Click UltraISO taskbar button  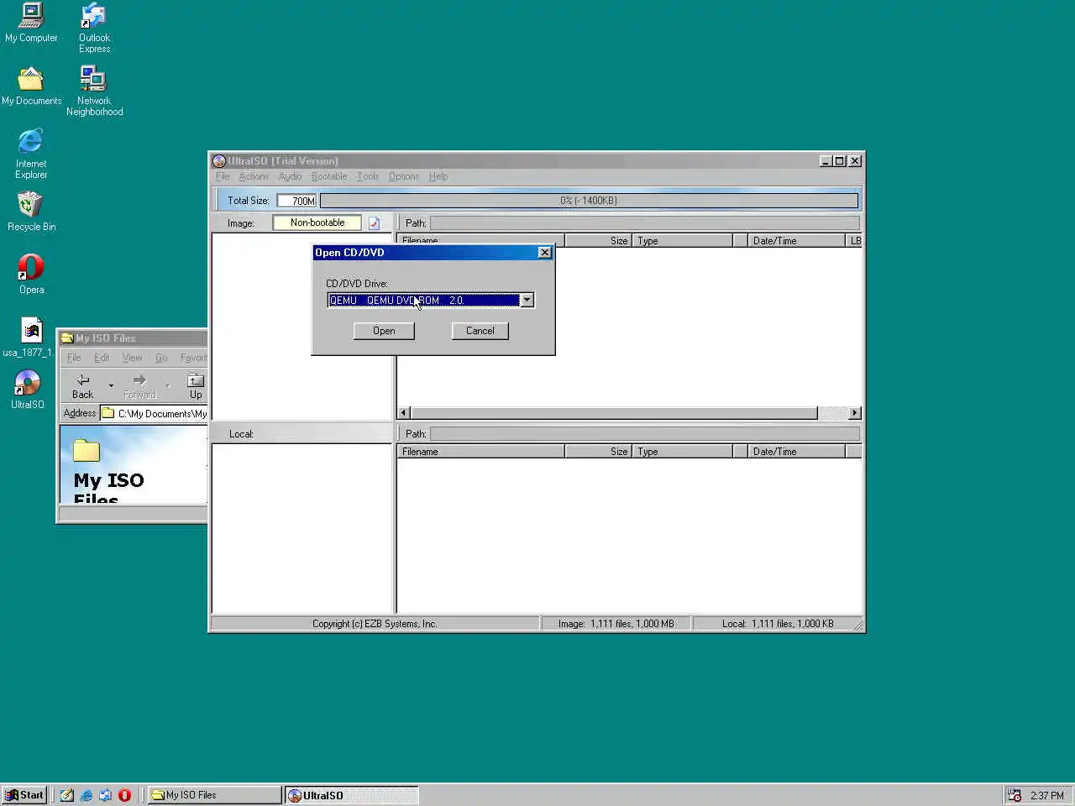(x=351, y=795)
